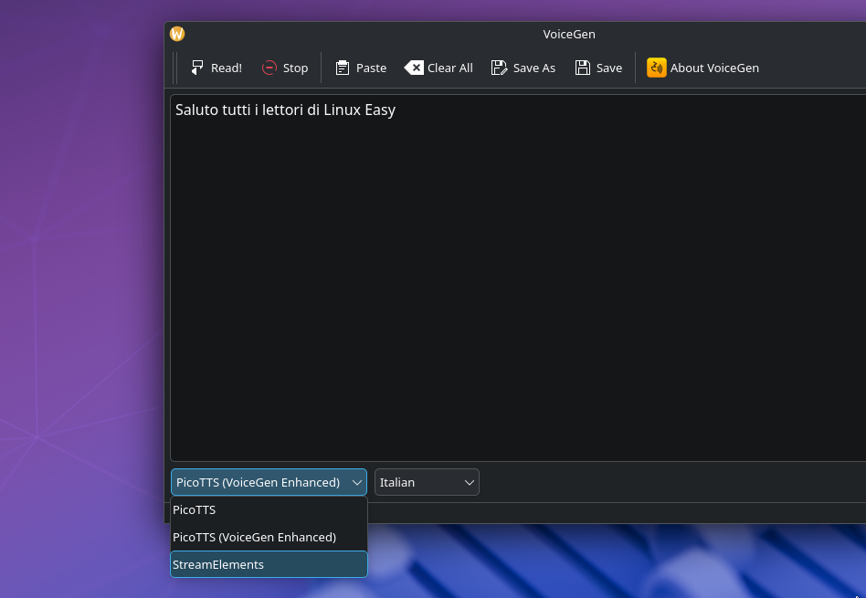Viewport: 866px width, 598px height.
Task: Click the VoiceGen title bar
Action: coord(568,34)
